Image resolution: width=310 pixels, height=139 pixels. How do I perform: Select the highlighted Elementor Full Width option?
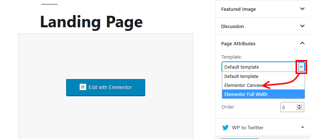263,94
